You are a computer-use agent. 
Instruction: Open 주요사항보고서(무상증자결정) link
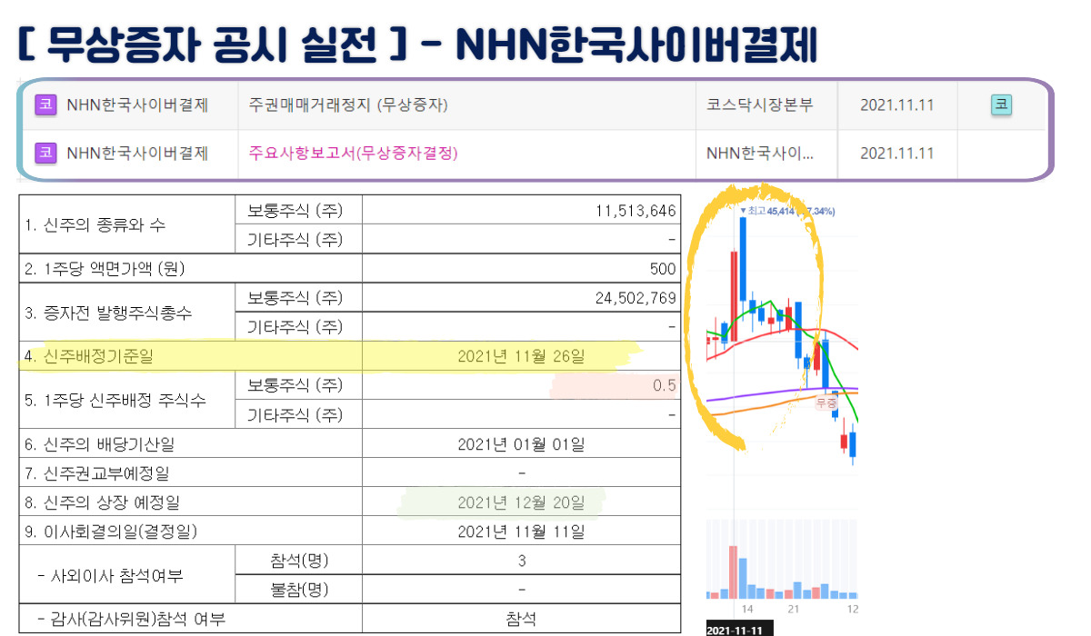pyautogui.click(x=353, y=154)
